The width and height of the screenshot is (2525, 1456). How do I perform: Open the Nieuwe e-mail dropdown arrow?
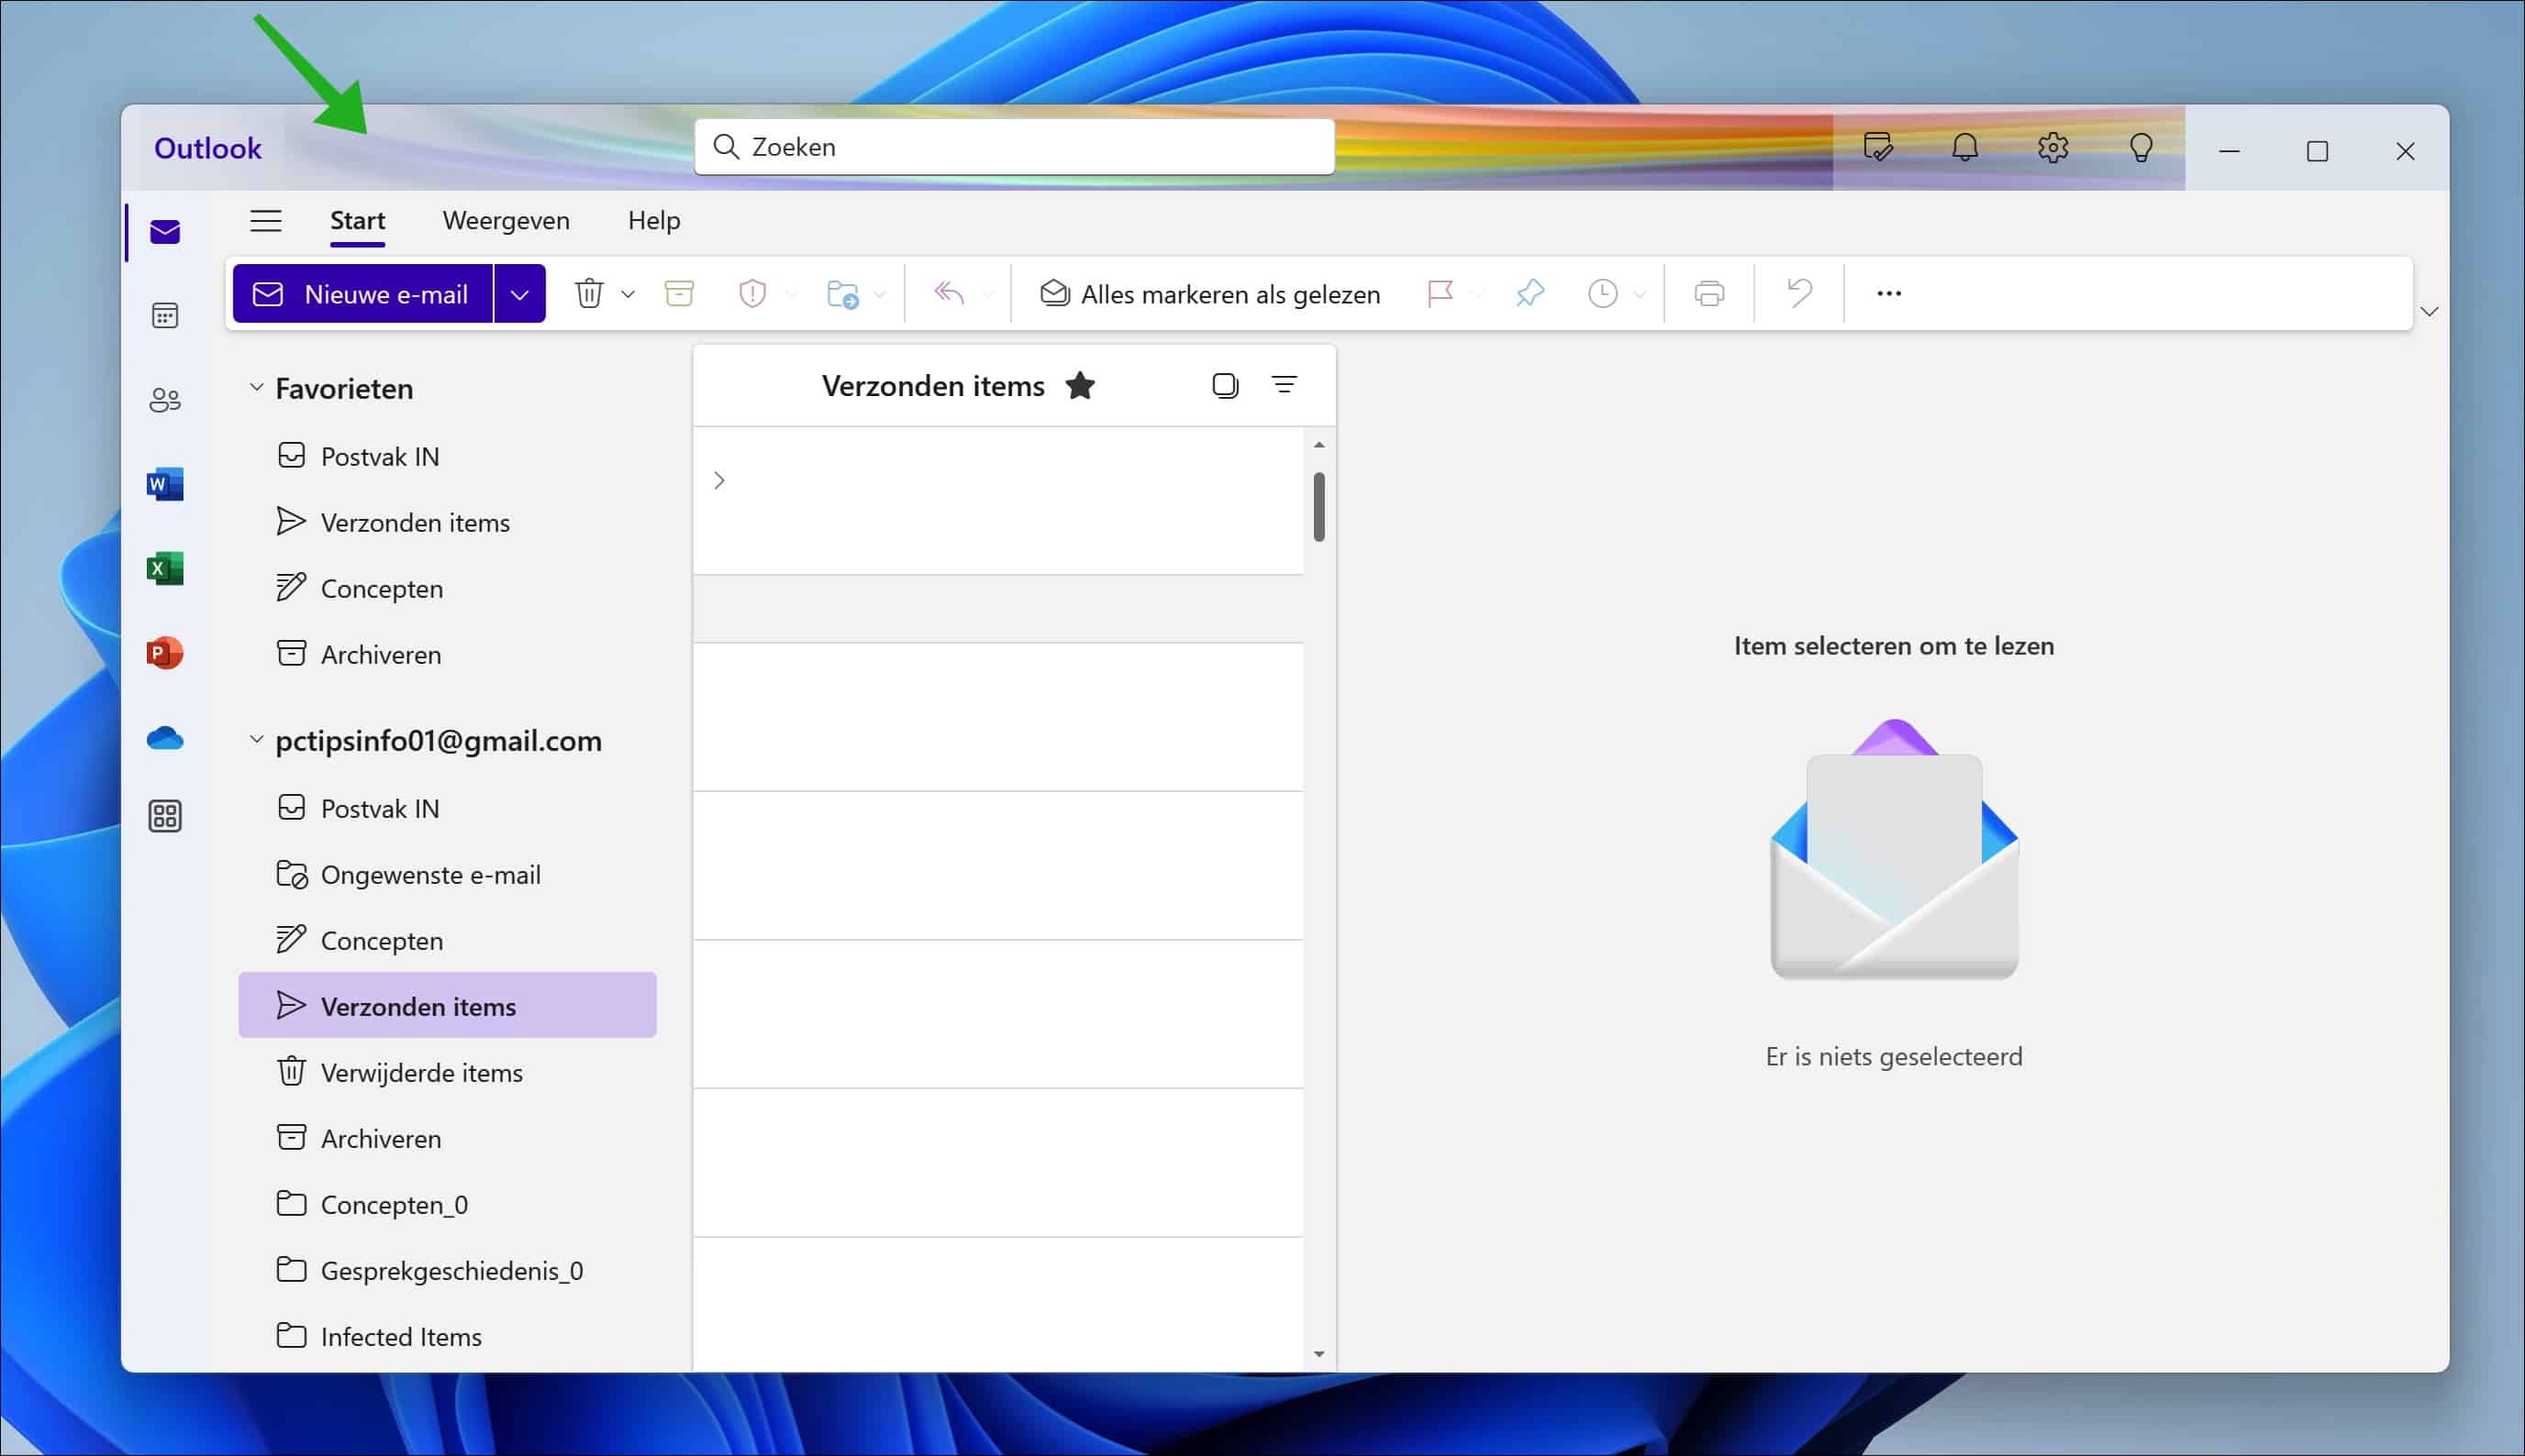click(x=519, y=294)
